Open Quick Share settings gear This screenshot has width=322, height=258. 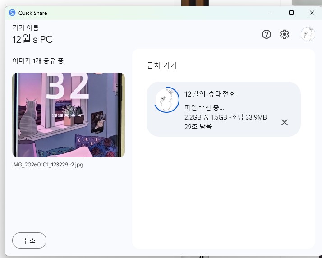point(285,34)
